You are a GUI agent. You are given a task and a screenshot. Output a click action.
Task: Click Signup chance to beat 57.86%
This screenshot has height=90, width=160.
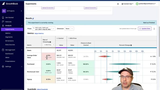86,79
